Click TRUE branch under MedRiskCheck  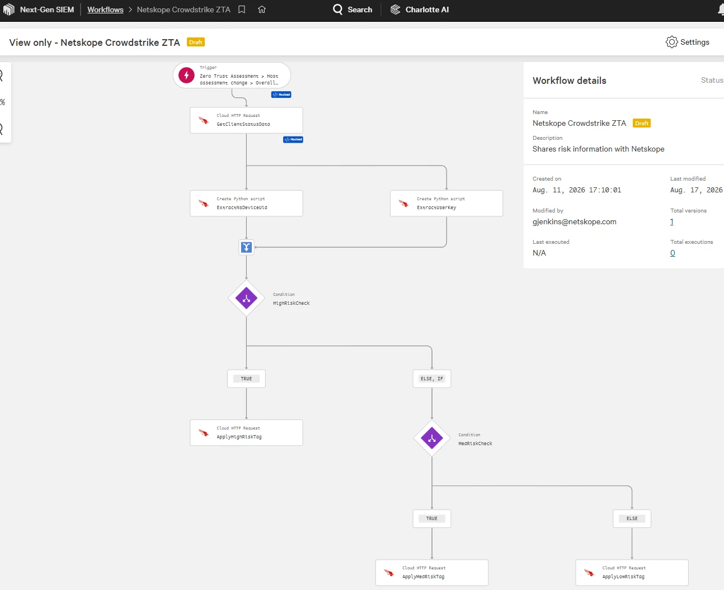point(432,518)
